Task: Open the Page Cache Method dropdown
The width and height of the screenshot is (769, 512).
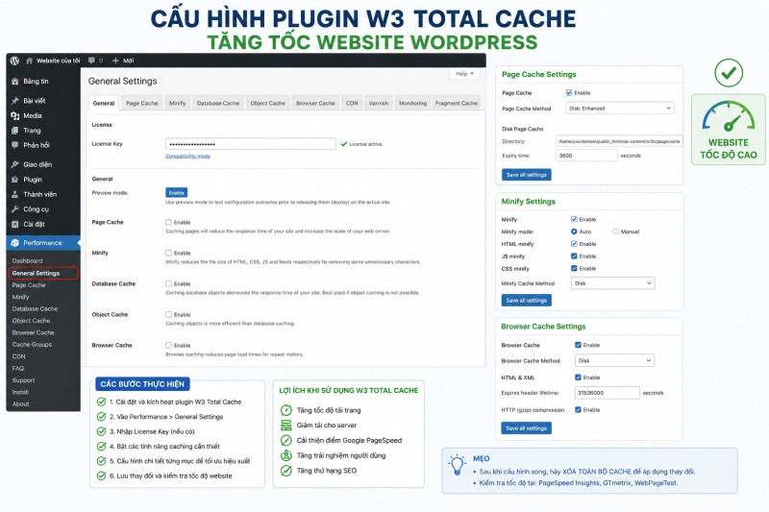Action: (620, 109)
